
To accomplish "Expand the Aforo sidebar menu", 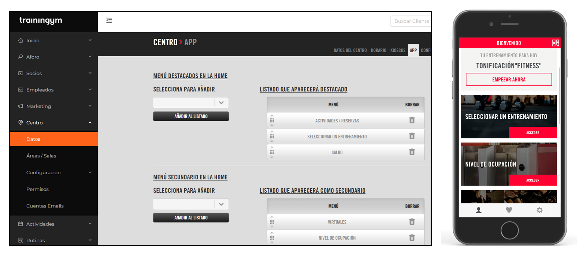I will tap(90, 57).
